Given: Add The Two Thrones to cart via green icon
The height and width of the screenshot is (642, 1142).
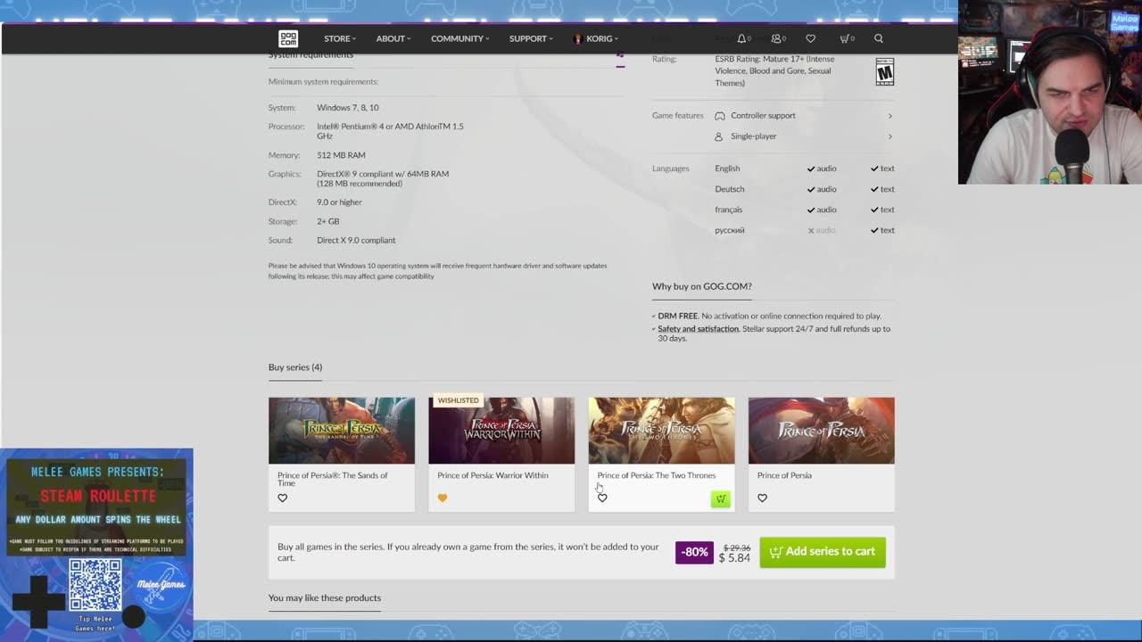Looking at the screenshot, I should tap(720, 498).
